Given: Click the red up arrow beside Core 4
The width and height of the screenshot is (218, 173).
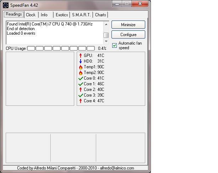Looking at the screenshot, I should (x=81, y=101).
